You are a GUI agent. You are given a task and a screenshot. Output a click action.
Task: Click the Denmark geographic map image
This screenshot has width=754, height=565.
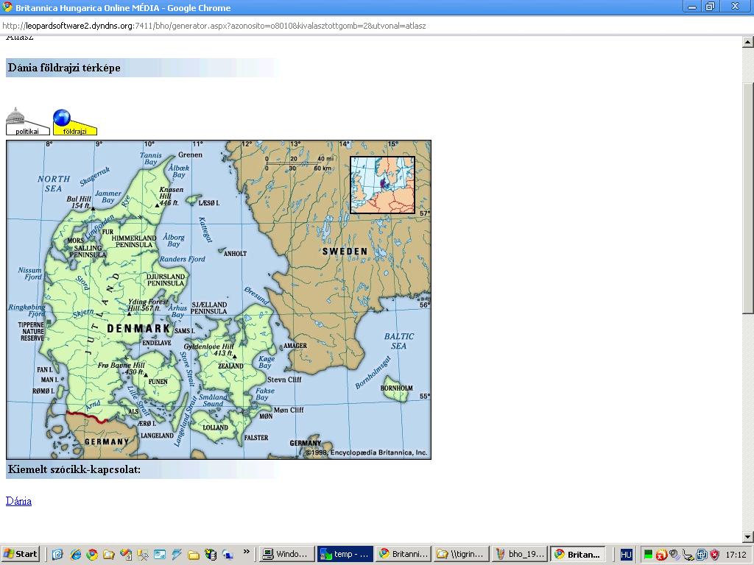tap(218, 300)
